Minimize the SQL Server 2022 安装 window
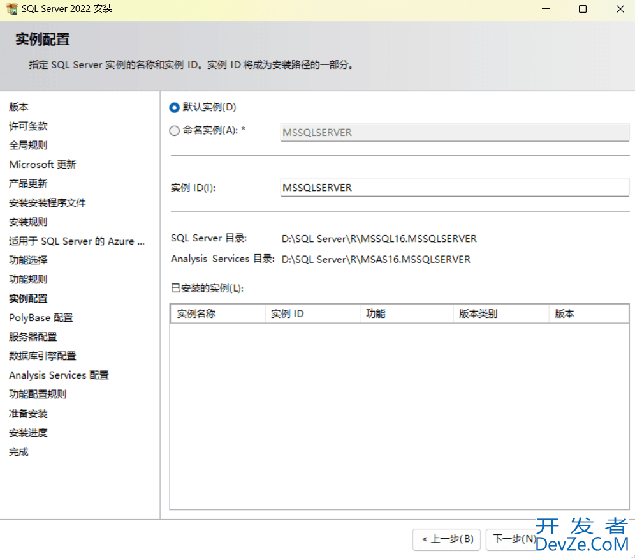 (x=546, y=8)
